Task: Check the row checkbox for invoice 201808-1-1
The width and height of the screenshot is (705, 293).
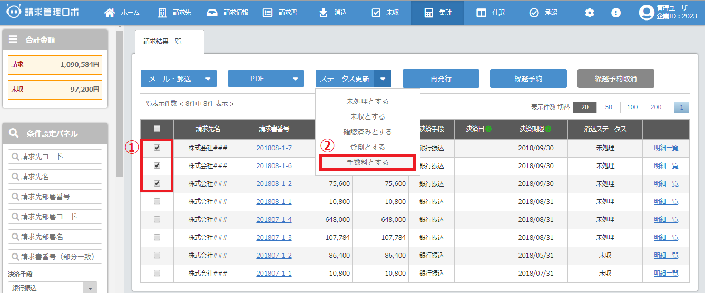Action: [x=157, y=202]
